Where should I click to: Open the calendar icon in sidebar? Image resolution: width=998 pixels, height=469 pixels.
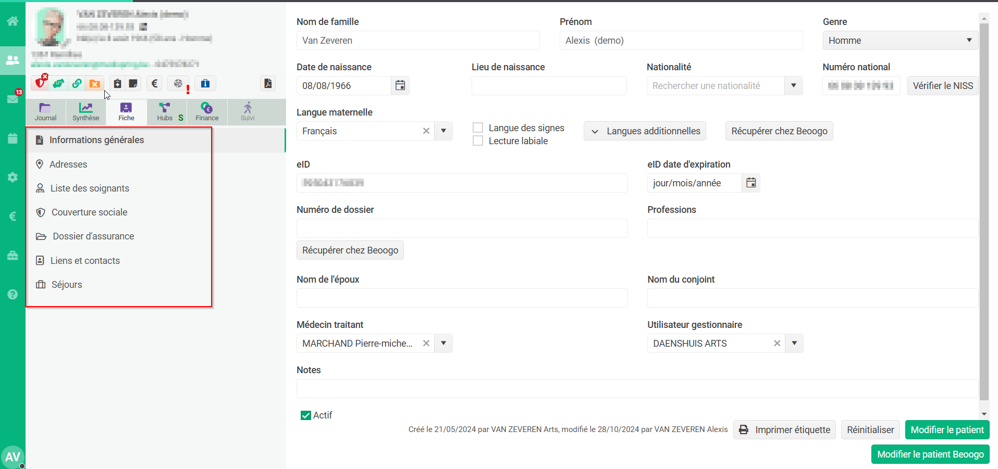pyautogui.click(x=13, y=138)
